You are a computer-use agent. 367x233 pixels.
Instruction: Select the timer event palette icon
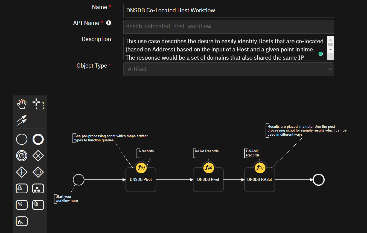(x=22, y=156)
